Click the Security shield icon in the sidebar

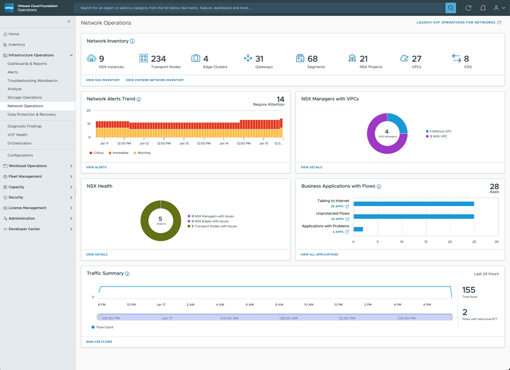5,197
